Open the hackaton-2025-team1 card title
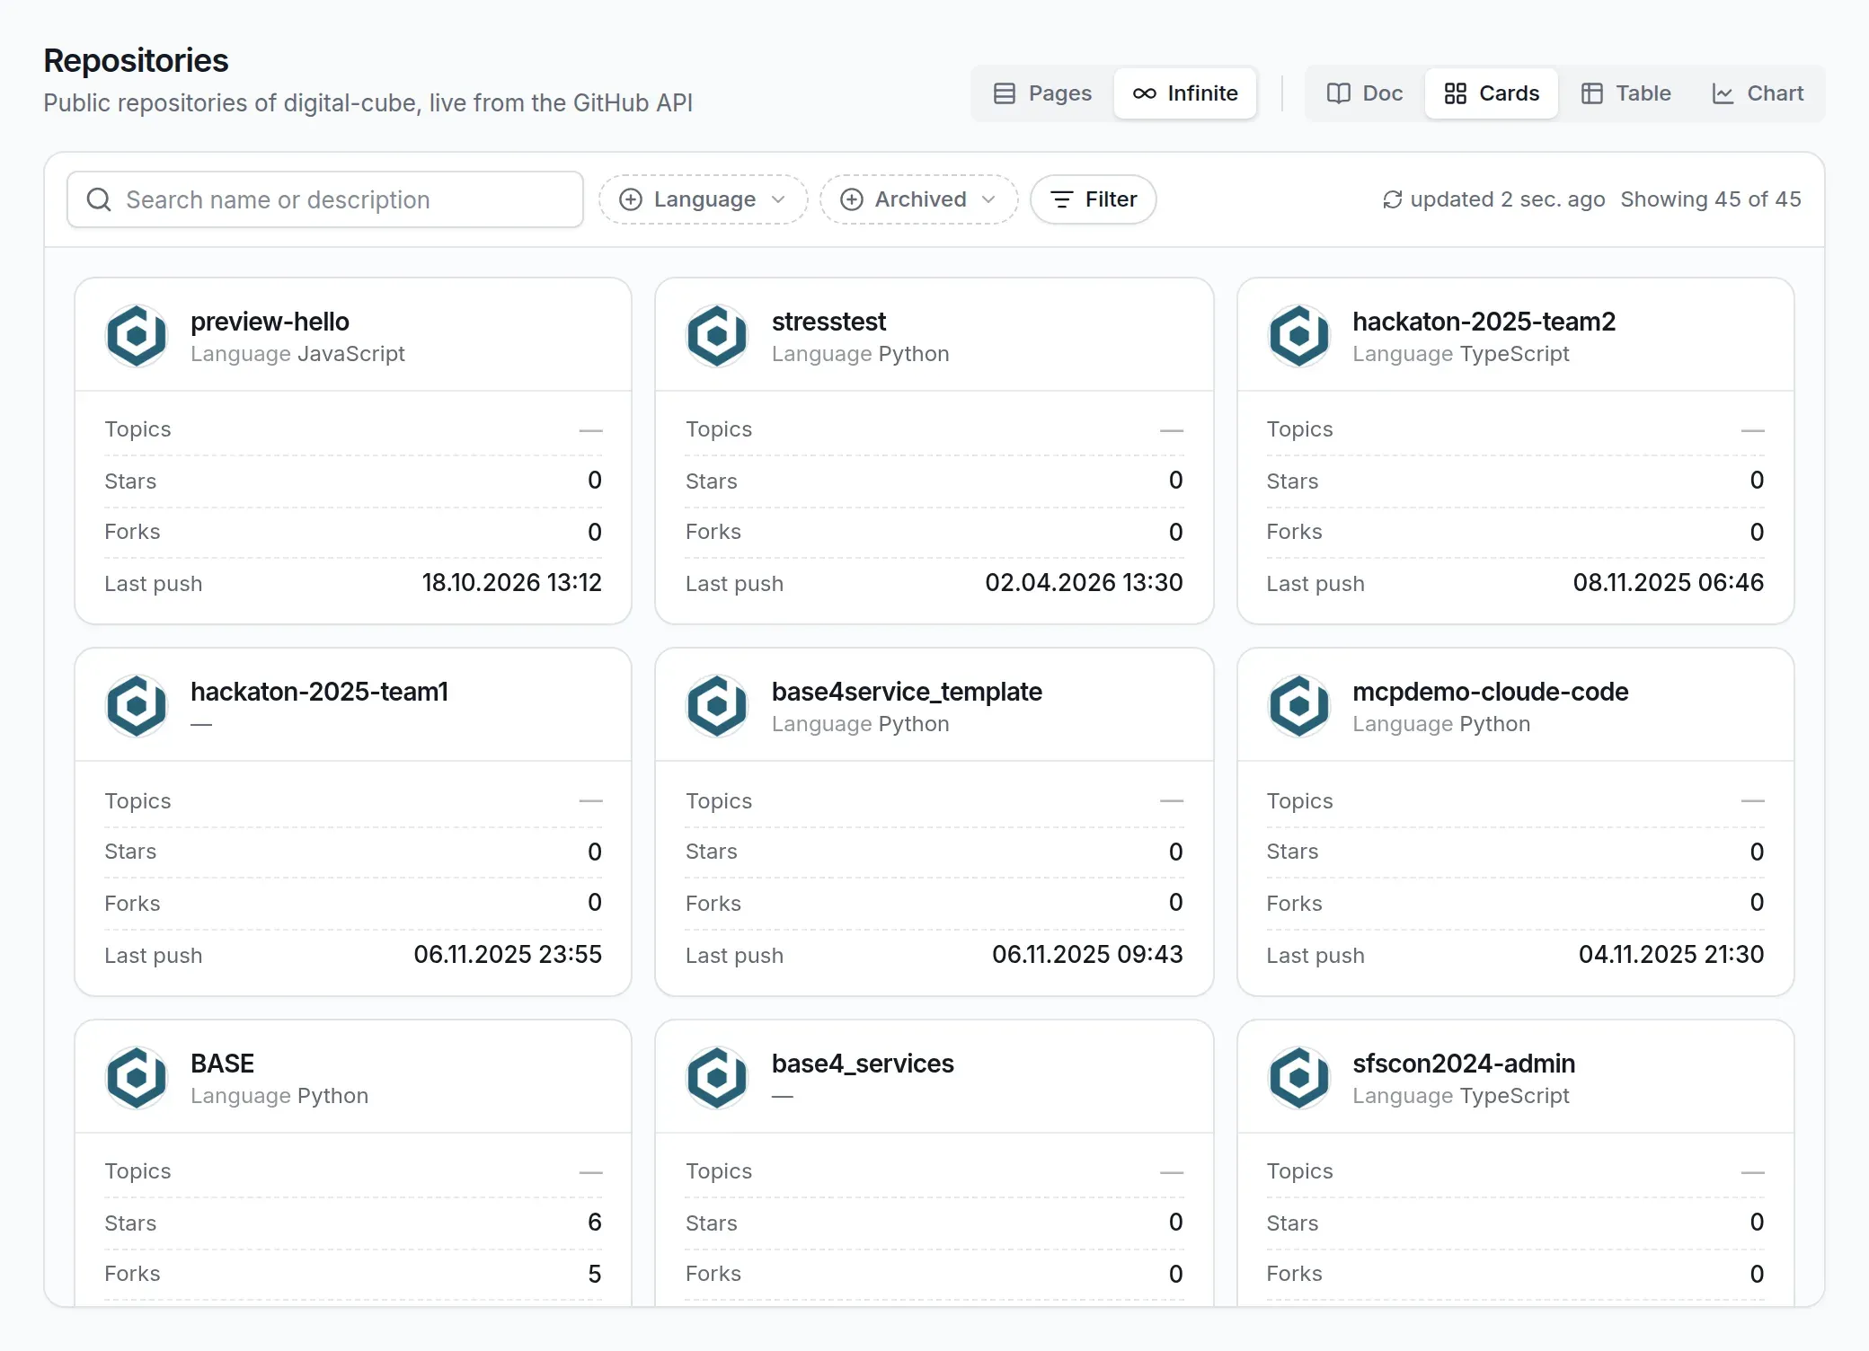The image size is (1869, 1351). (319, 692)
